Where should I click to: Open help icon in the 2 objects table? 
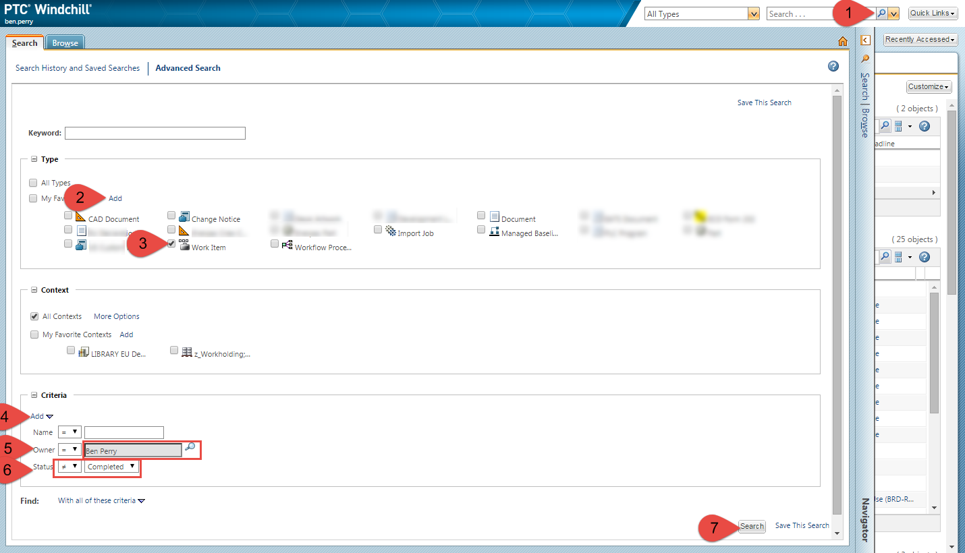(x=925, y=126)
